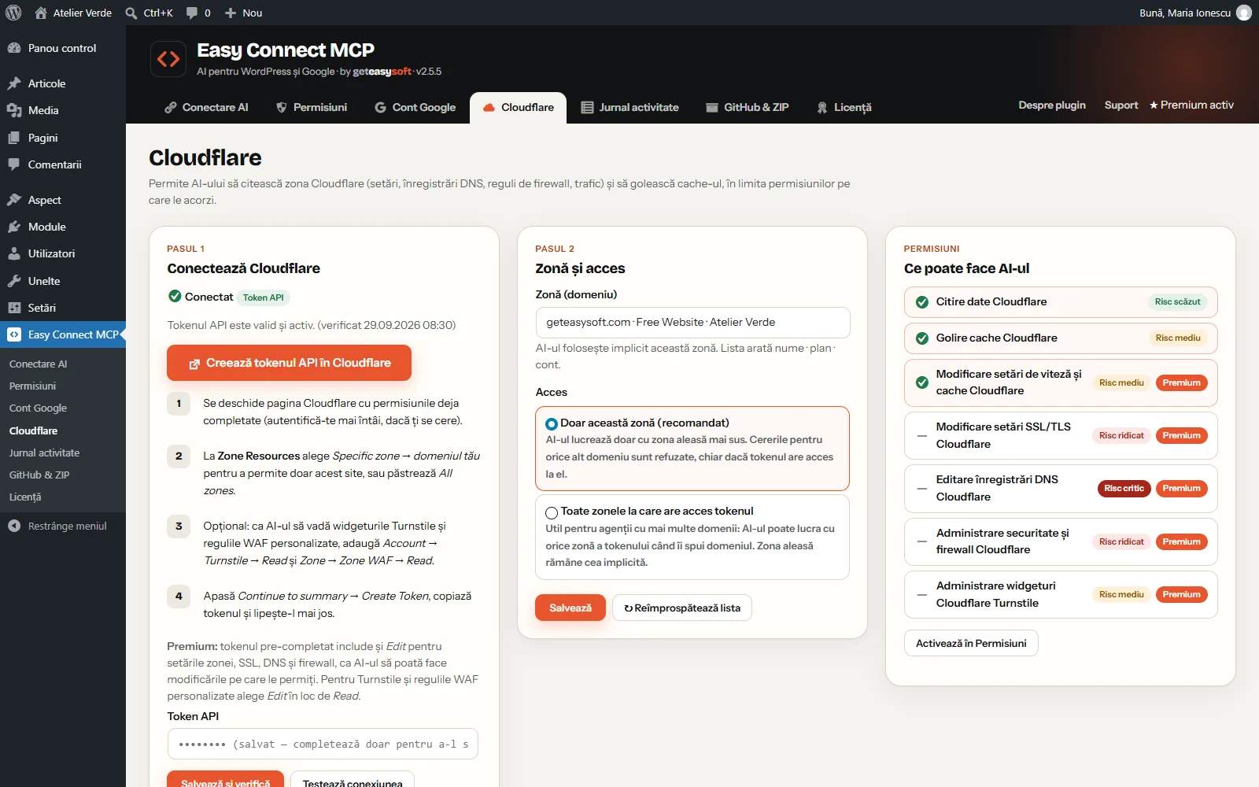Switch to the Cont Google tab
Viewport: 1259px width, 787px height.
click(x=415, y=107)
